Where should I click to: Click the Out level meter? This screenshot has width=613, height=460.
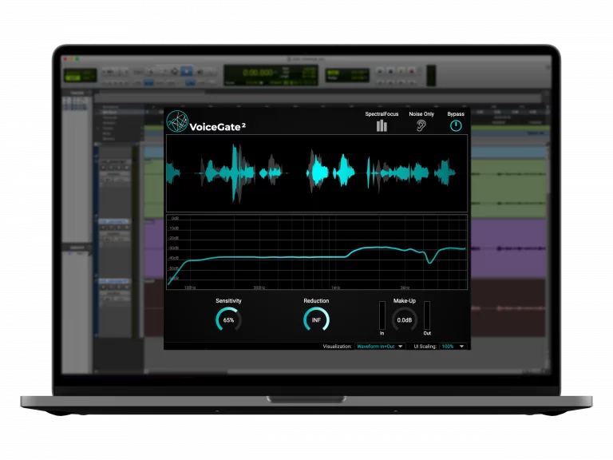427,315
